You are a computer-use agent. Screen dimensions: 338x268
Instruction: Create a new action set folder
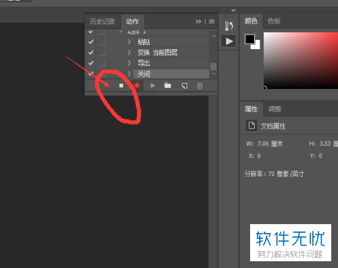click(168, 86)
